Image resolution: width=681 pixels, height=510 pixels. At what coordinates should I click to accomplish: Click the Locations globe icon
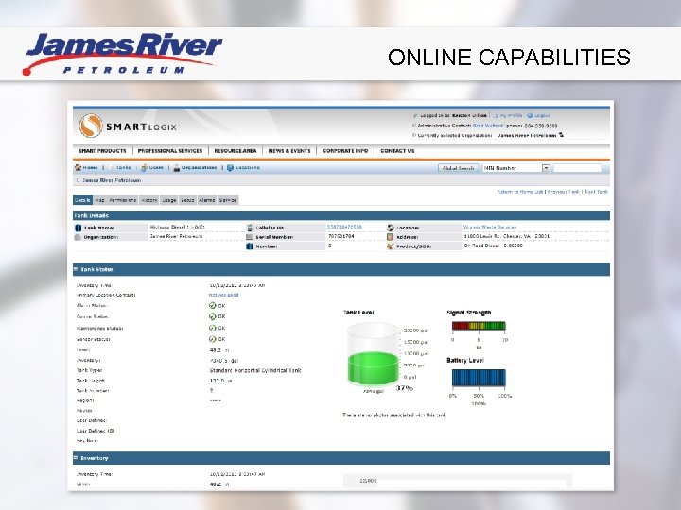[230, 167]
